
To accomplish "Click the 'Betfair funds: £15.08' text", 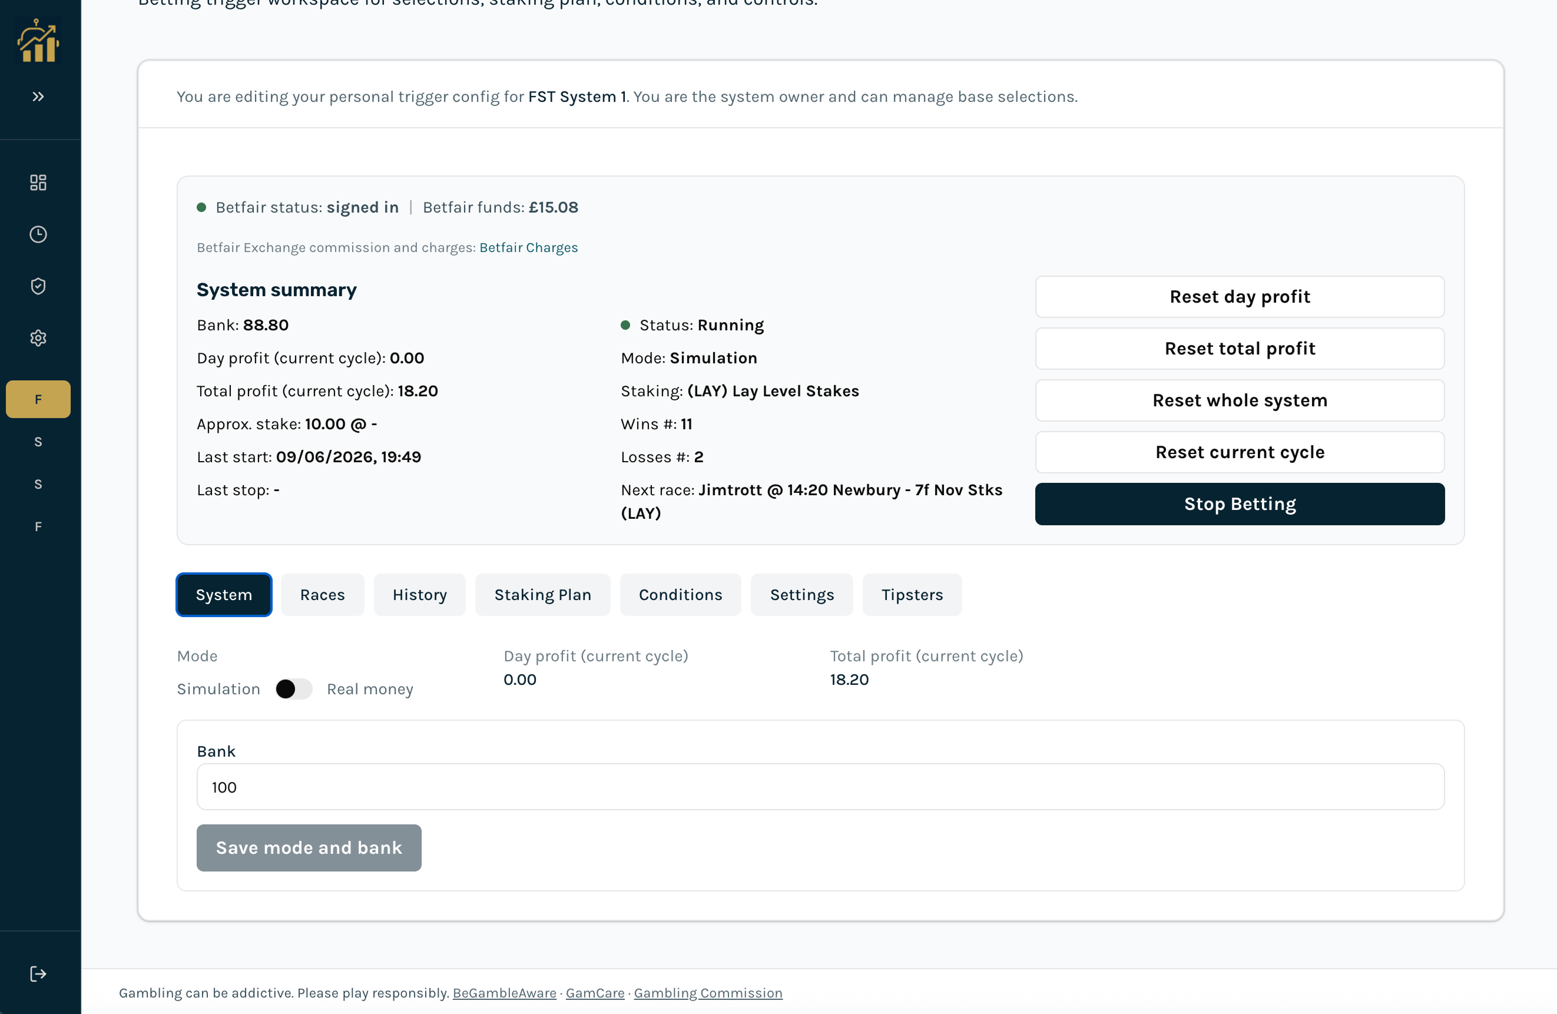I will (501, 207).
